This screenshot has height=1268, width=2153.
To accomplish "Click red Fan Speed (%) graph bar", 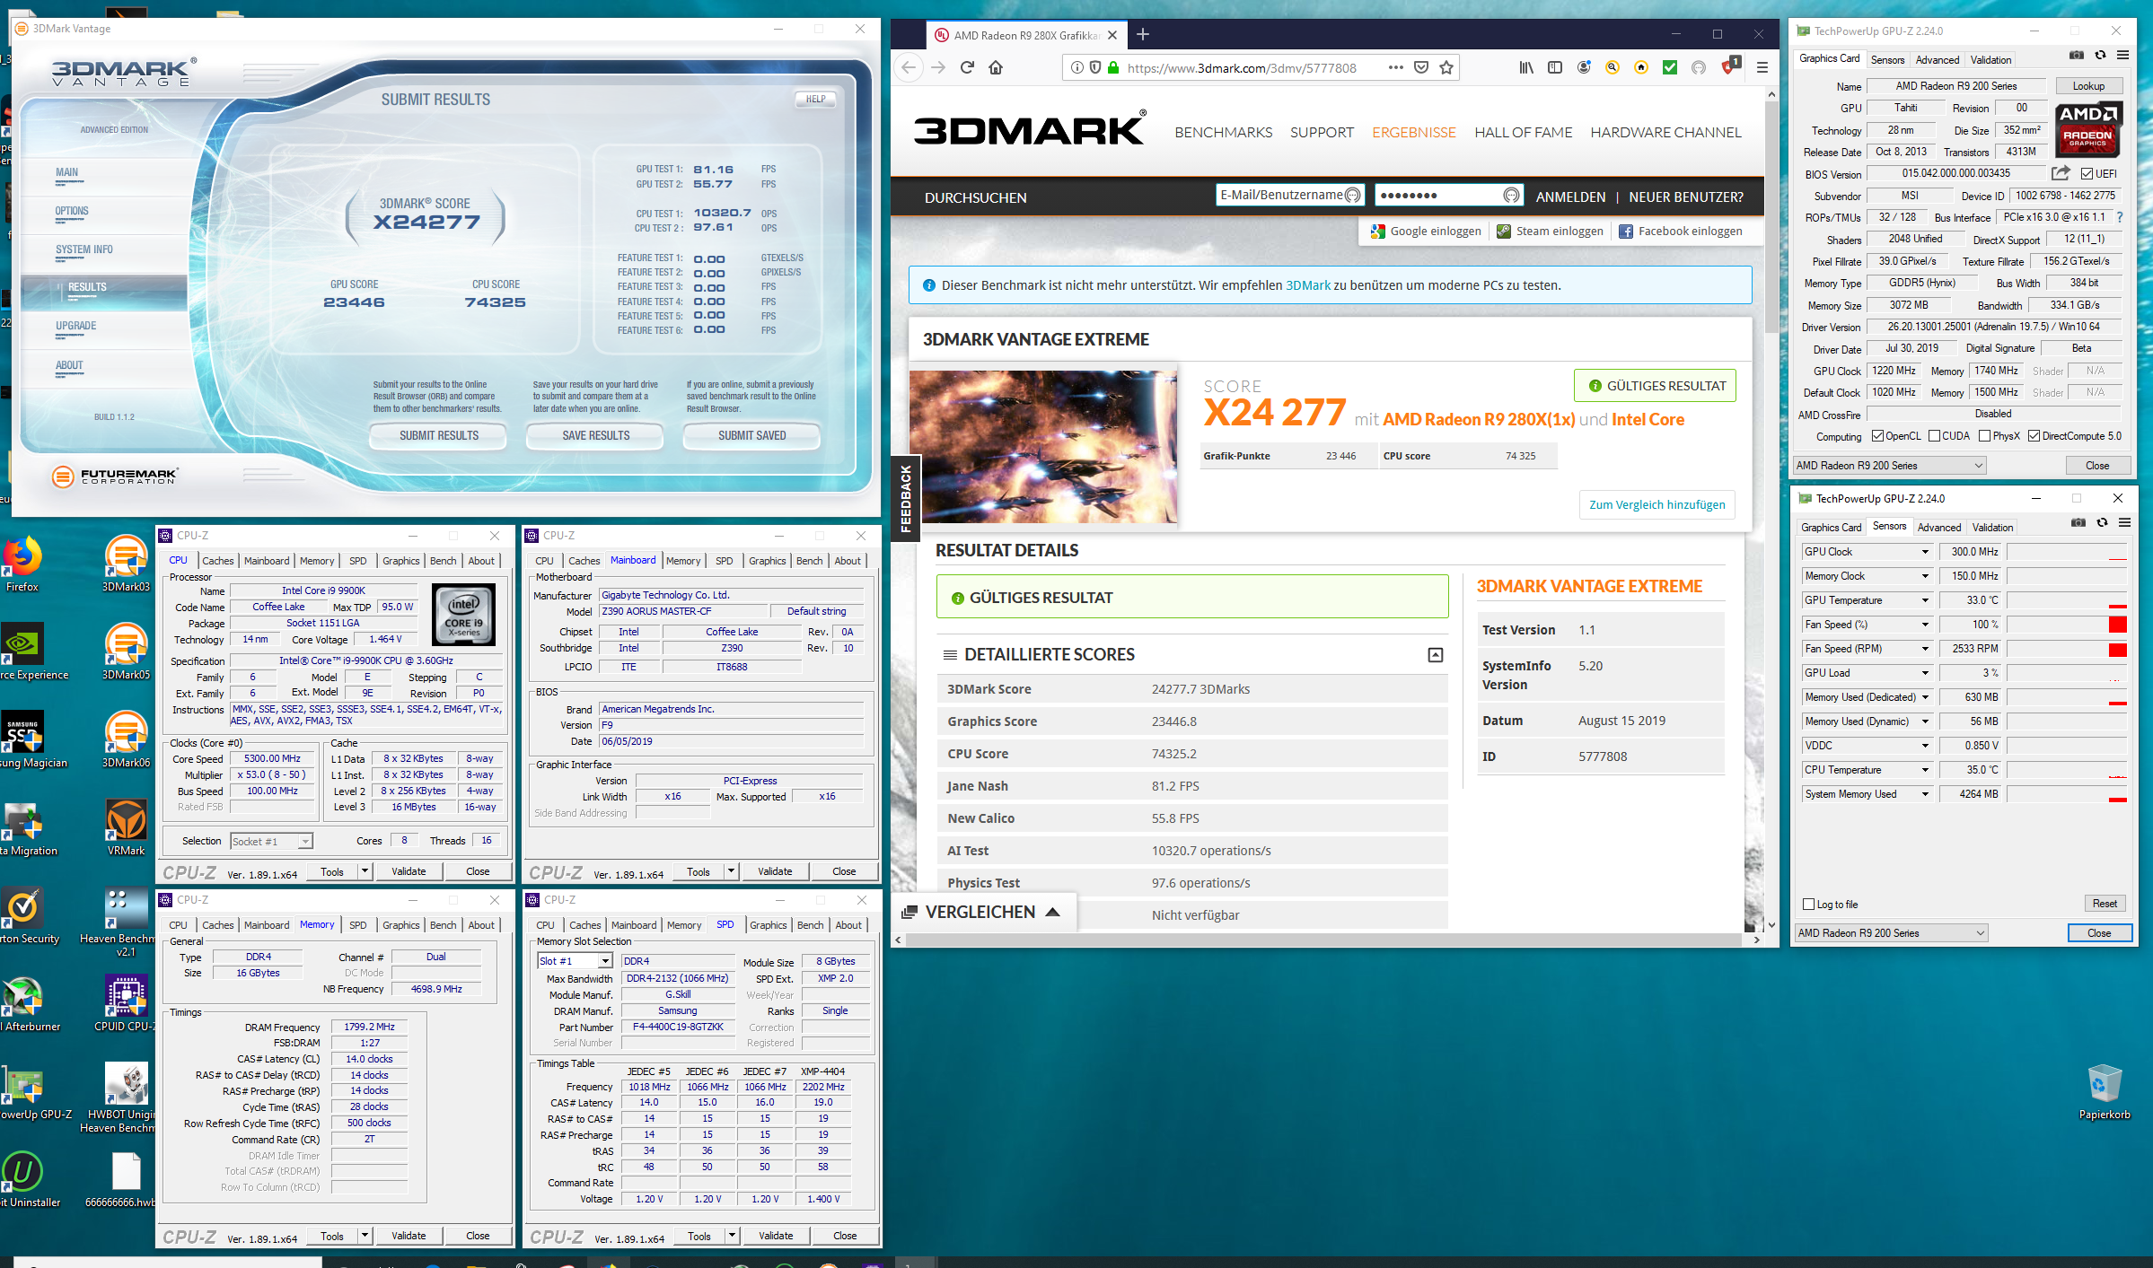I will pyautogui.click(x=2117, y=625).
